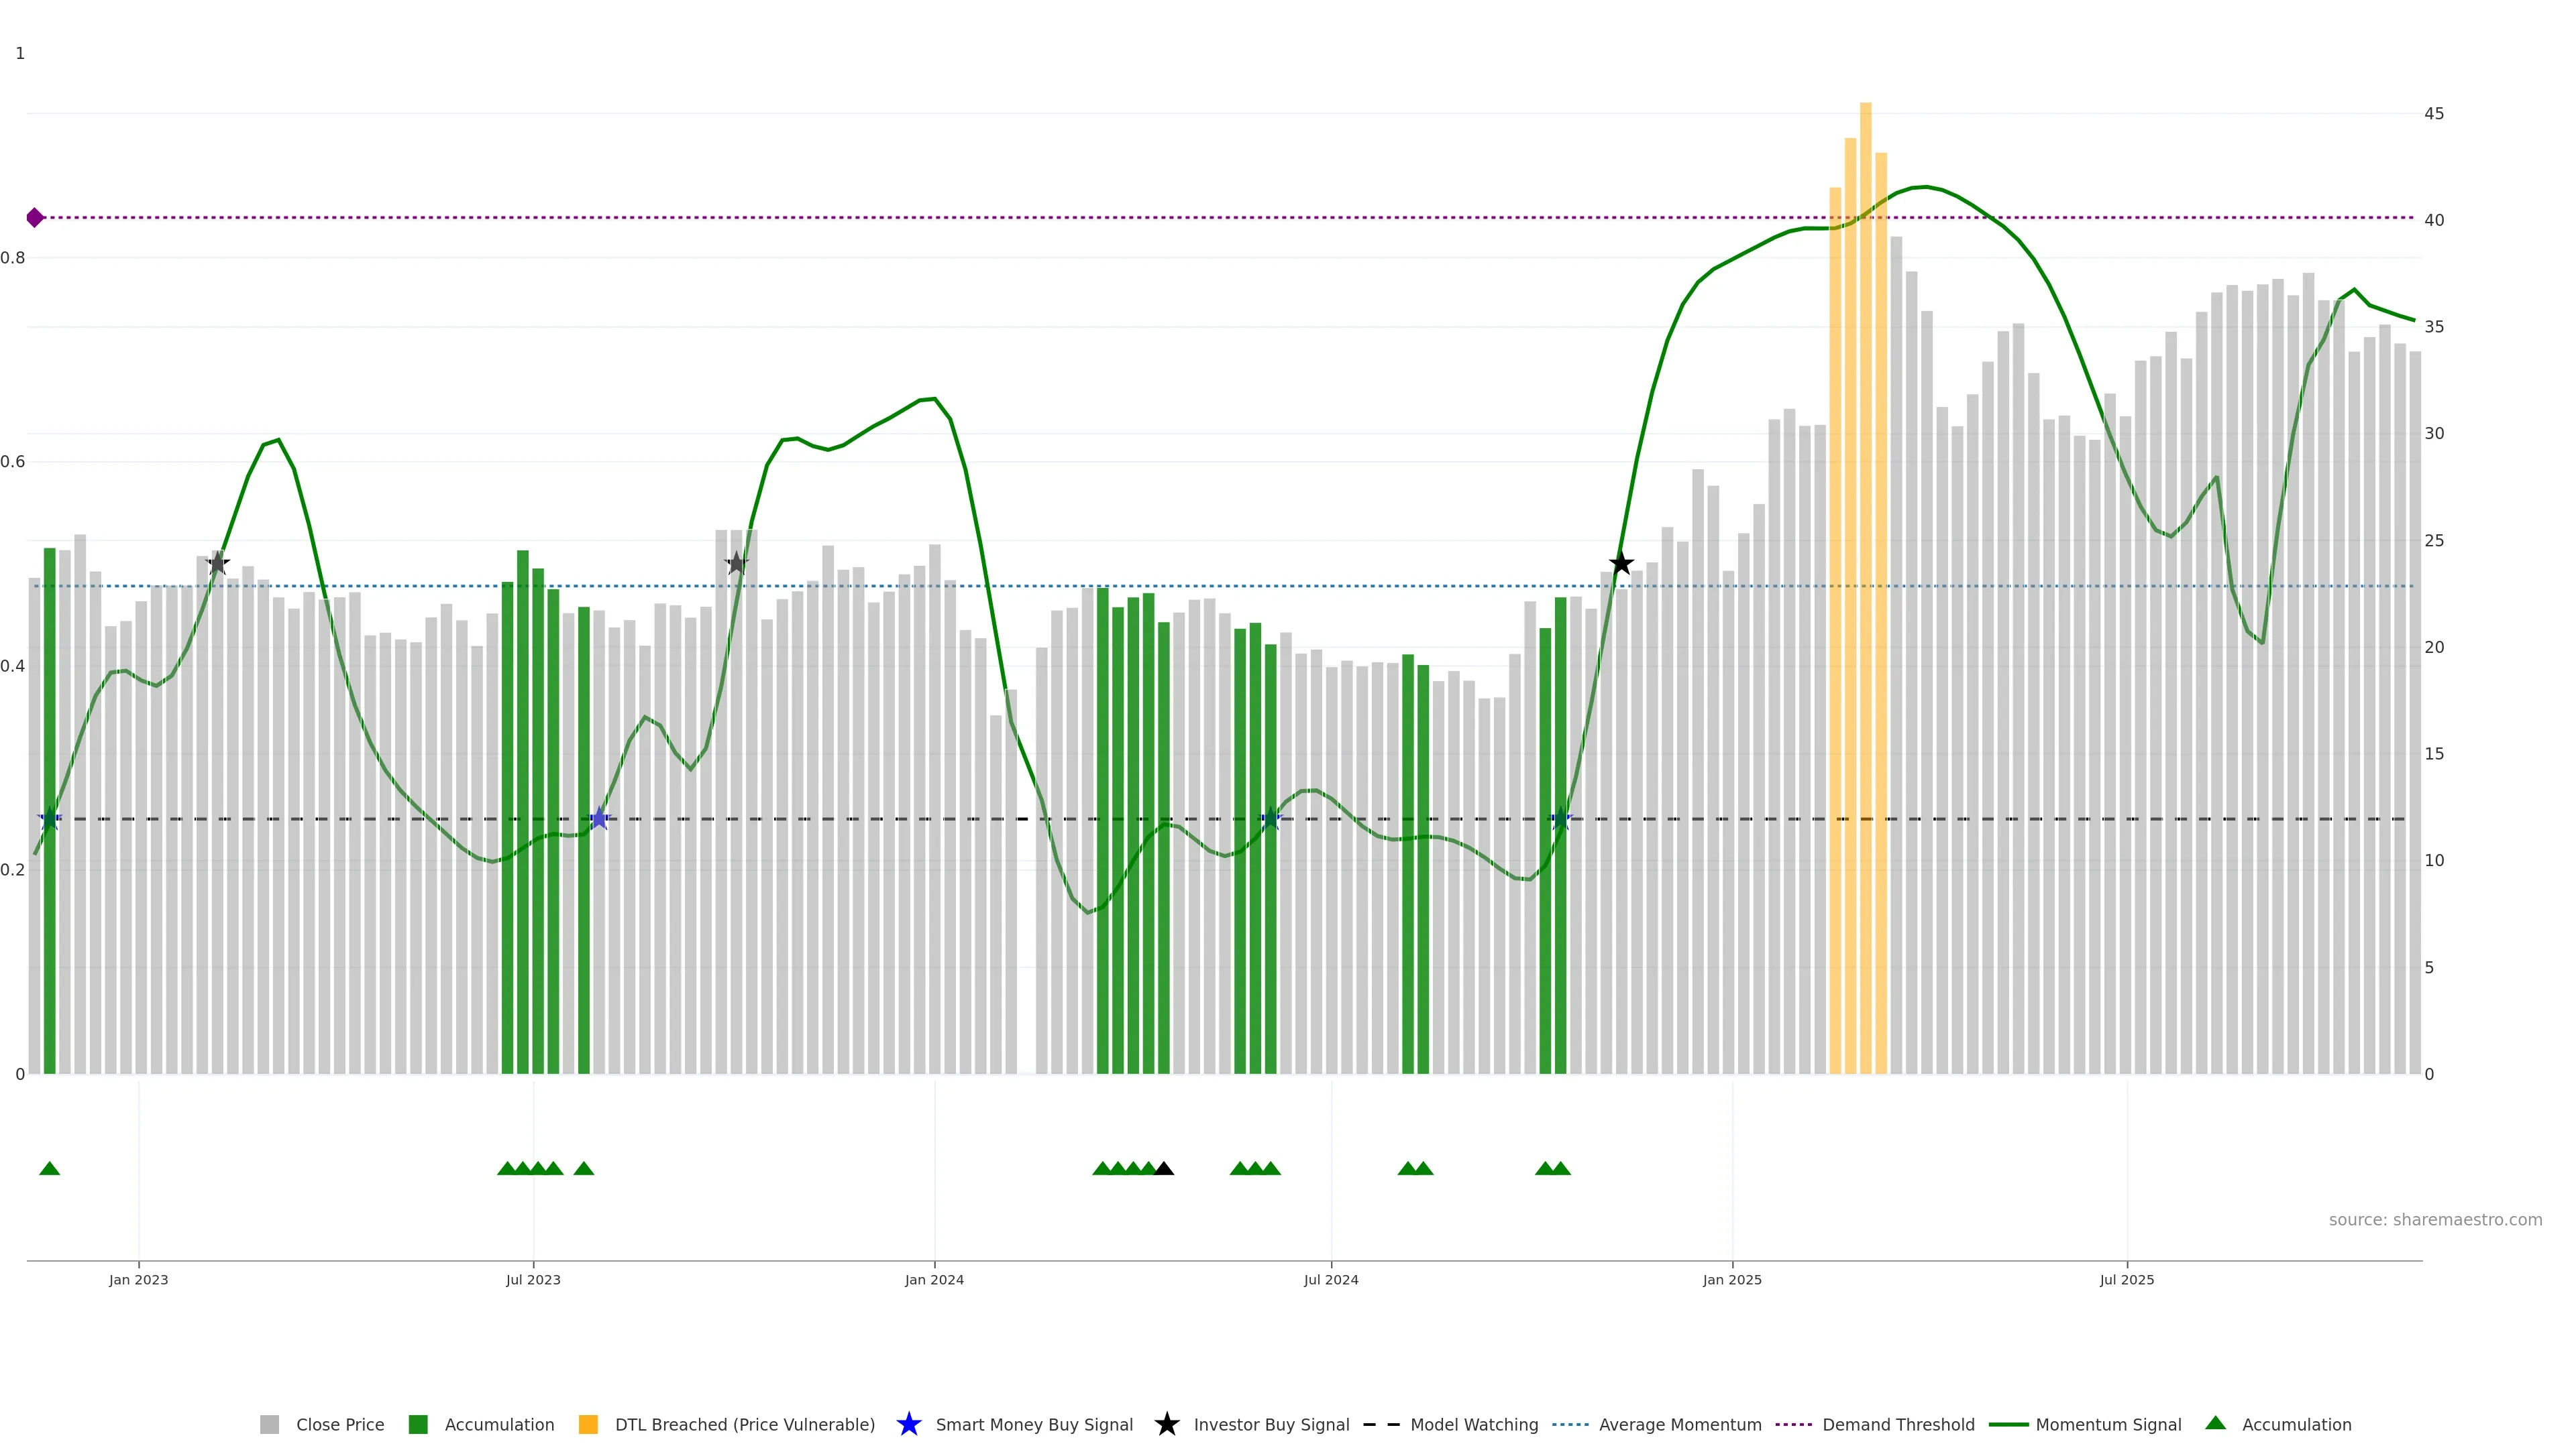Click the Jul 2025 axis label
Image resolution: width=2576 pixels, height=1448 pixels.
(x=2126, y=1279)
